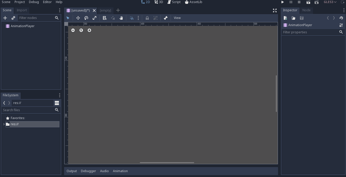Open the Animation bottom panel

120,171
